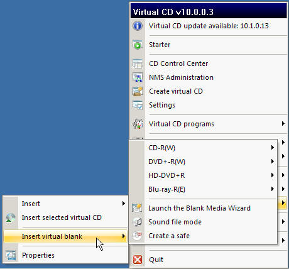Click highlighted yellow arrow in main menu
Viewport: 289px width, 269px height.
(x=283, y=203)
